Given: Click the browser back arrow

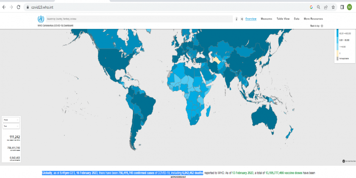Looking at the screenshot, I should pos(4,7).
